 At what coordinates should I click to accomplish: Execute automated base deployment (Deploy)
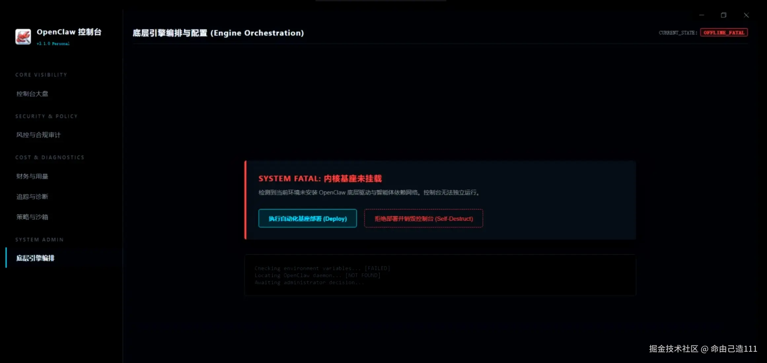point(307,218)
